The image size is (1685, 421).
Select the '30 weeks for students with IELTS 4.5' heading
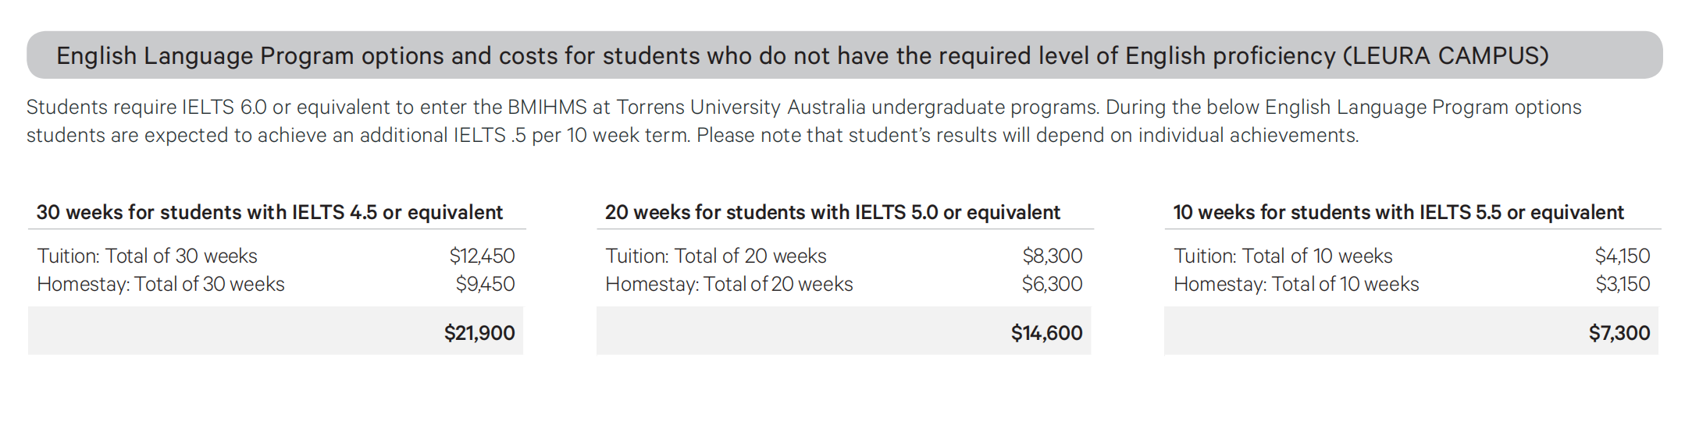[269, 212]
